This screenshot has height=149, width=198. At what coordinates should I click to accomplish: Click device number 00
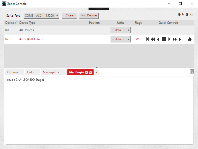pyautogui.click(x=7, y=30)
